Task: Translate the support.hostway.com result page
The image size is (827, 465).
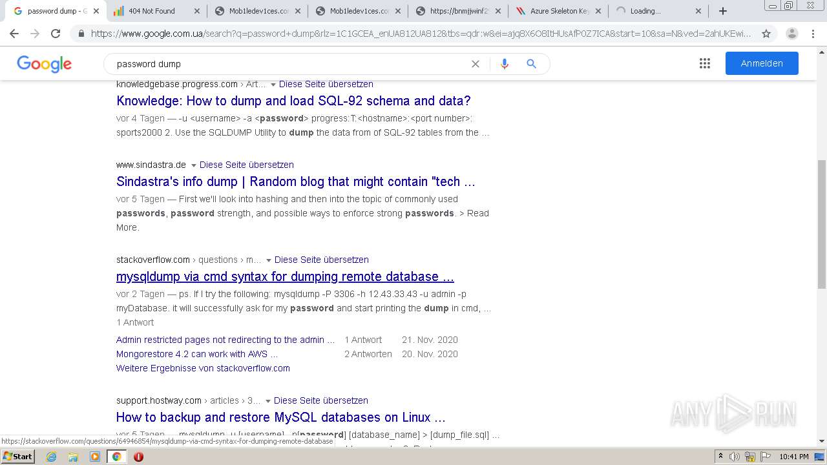Action: [x=321, y=400]
